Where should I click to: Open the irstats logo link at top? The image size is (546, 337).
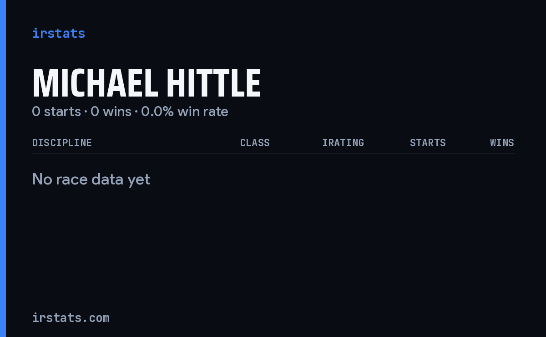click(58, 33)
